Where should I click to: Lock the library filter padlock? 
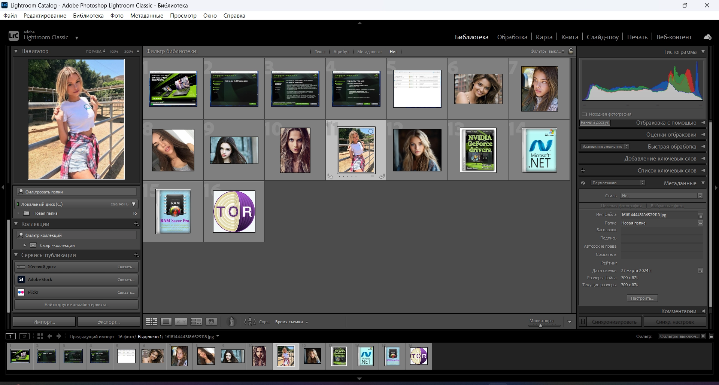[x=571, y=51]
